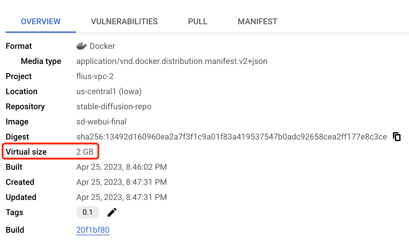Click the 0.1 tag chip
This screenshot has width=409, height=245.
(87, 212)
